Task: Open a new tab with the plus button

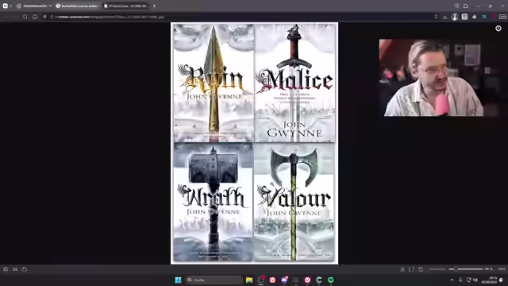Action: click(154, 6)
